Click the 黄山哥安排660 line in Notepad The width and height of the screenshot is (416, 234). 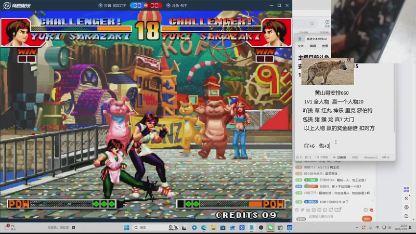pos(332,93)
